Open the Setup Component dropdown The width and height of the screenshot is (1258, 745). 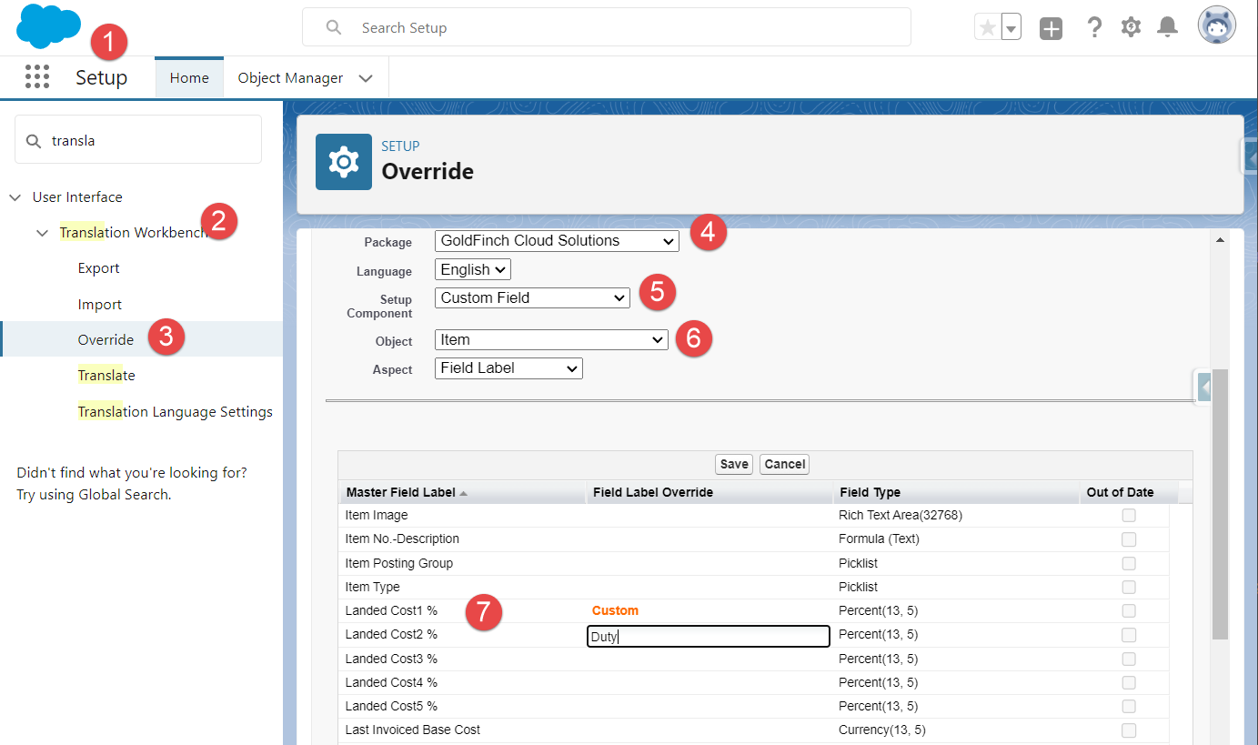pos(532,297)
